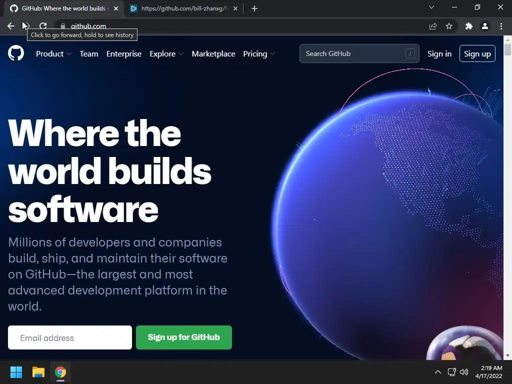Reload the page with the refresh icon
512x384 pixels.
click(43, 26)
